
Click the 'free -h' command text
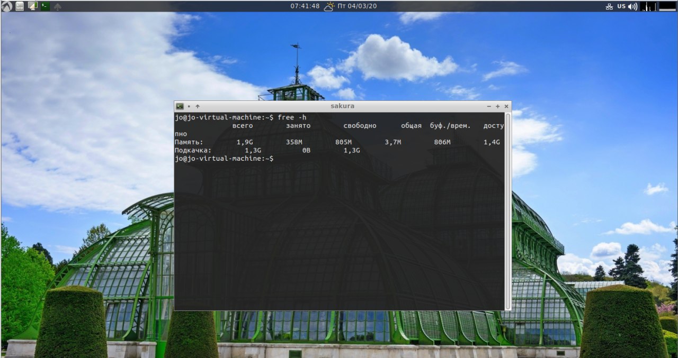[292, 117]
